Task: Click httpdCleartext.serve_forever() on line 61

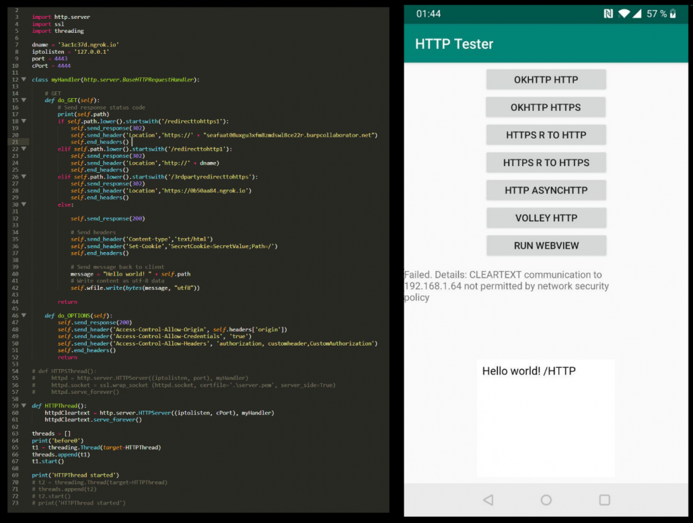Action: [94, 419]
